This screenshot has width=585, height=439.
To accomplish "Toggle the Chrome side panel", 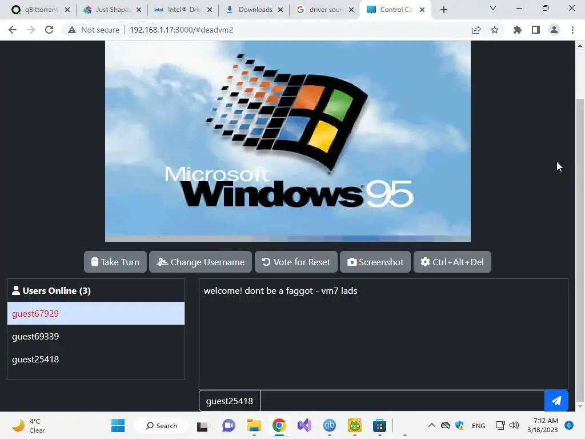I will coord(536,30).
